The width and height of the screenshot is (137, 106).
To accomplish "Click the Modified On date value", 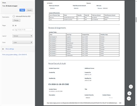I will pyautogui.click(x=88, y=81).
